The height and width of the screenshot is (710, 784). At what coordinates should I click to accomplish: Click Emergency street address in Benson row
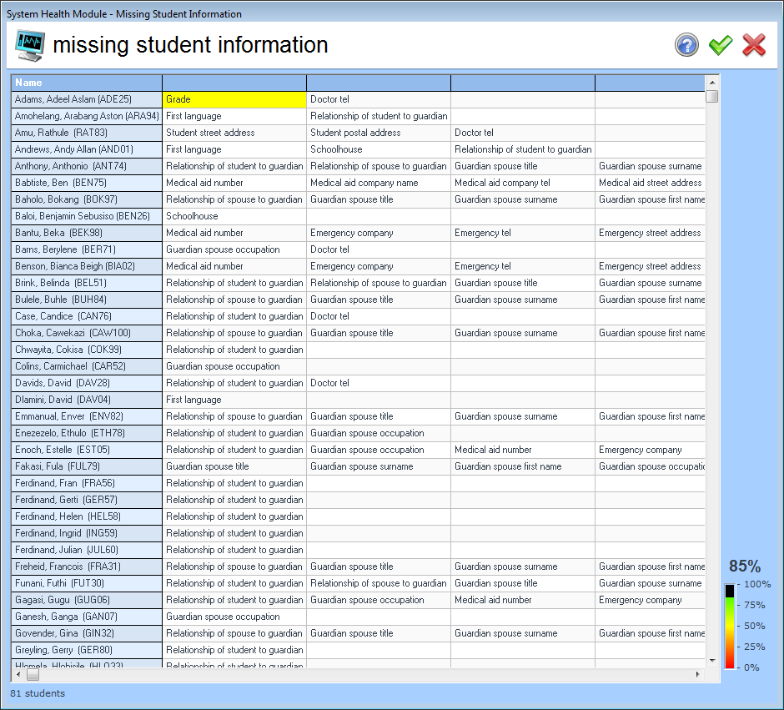[x=651, y=266]
